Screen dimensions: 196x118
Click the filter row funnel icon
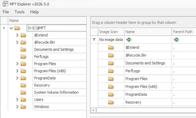pos(94,40)
